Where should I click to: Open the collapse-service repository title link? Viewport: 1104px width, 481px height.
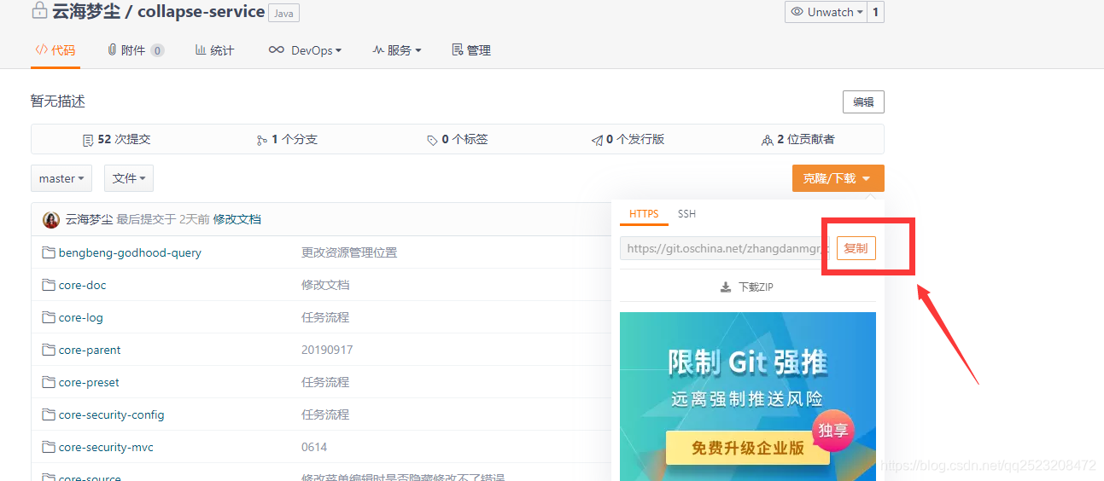pos(201,12)
